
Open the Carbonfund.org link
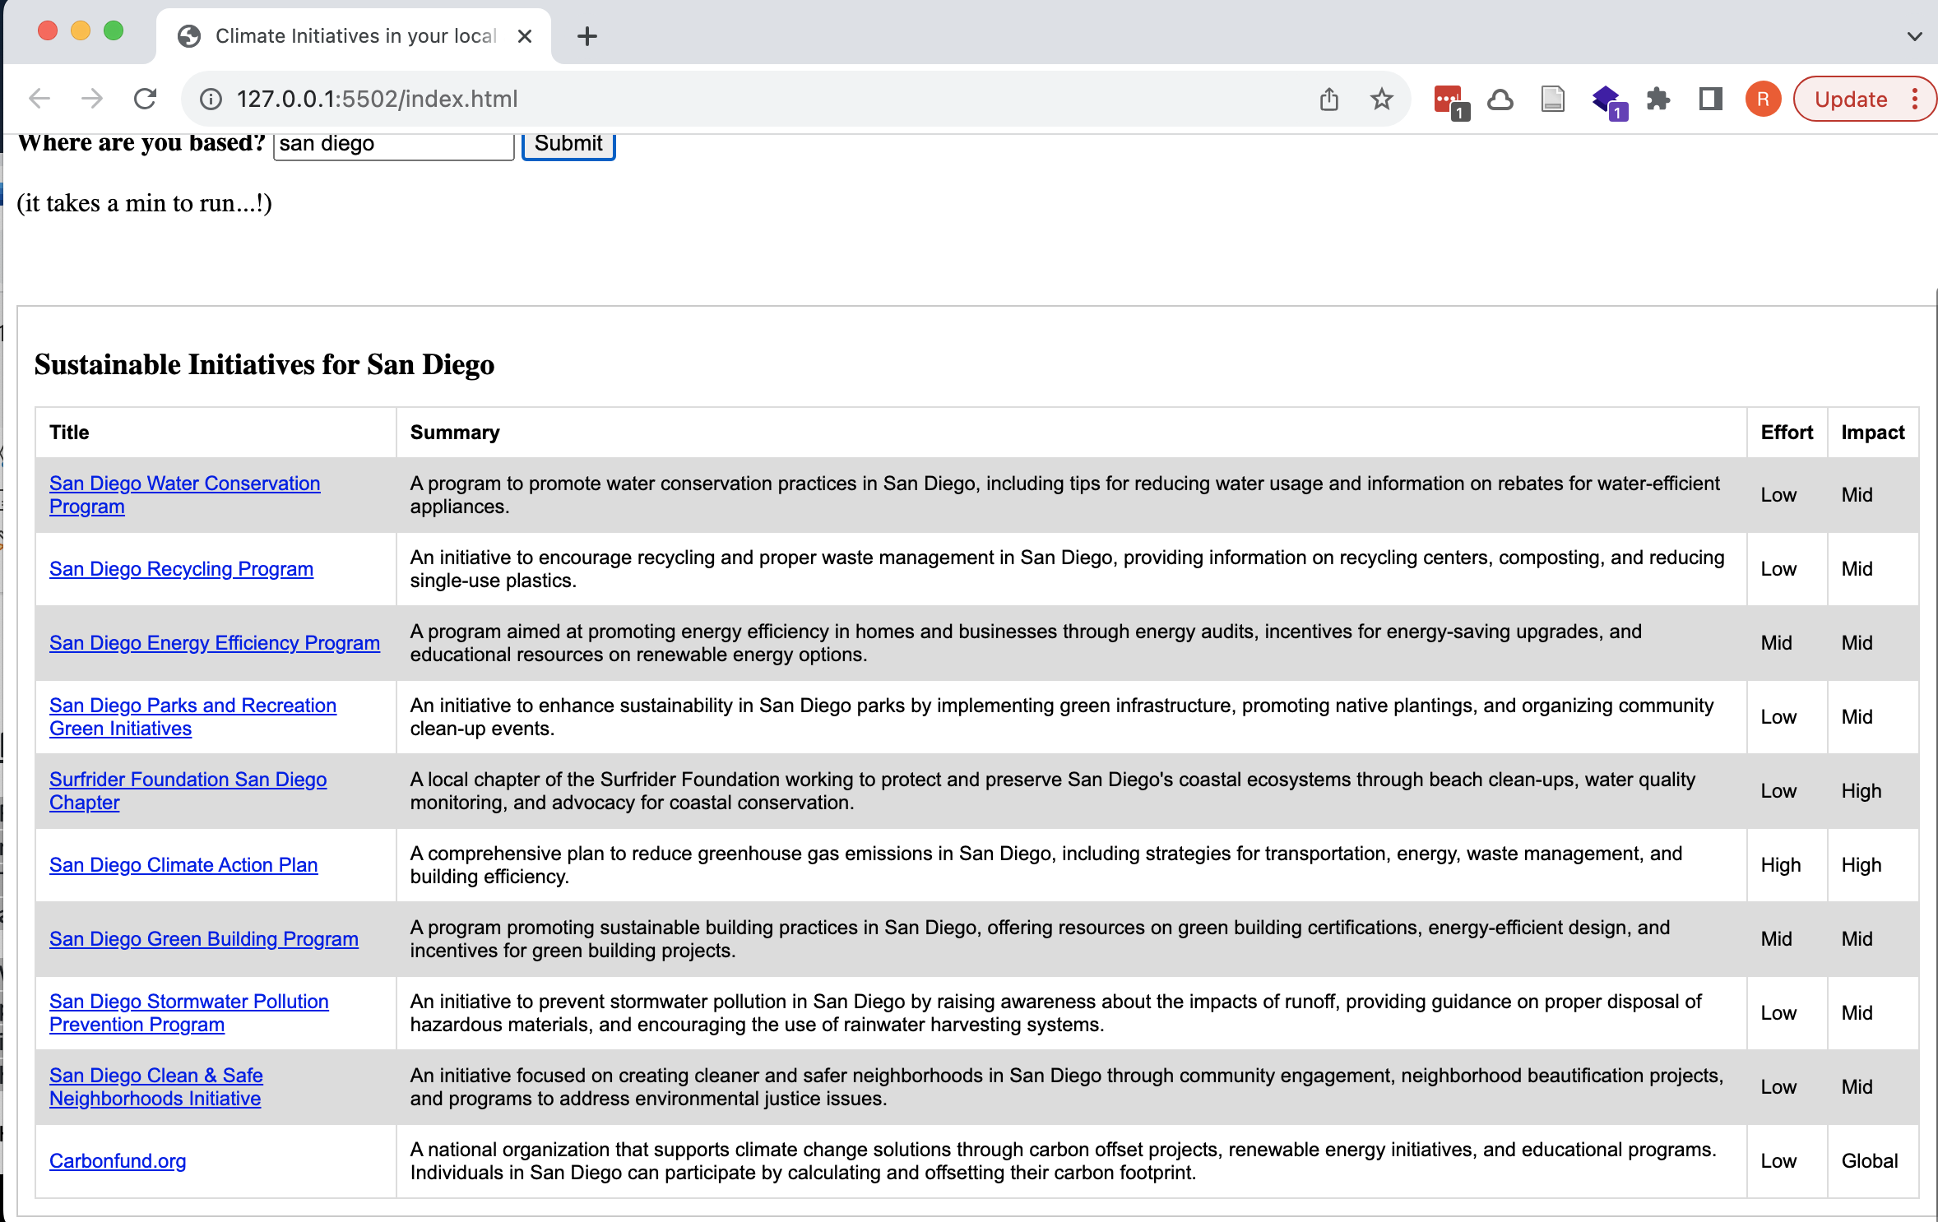(118, 1161)
